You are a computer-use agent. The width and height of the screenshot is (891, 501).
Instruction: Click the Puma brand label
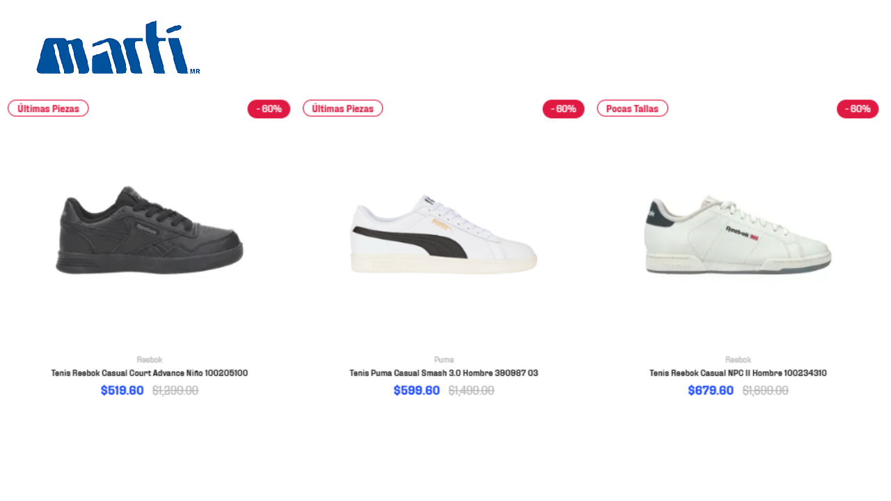pyautogui.click(x=443, y=360)
